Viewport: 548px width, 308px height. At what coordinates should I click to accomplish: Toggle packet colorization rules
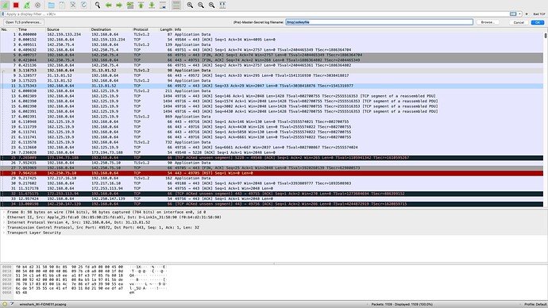tap(176, 5)
